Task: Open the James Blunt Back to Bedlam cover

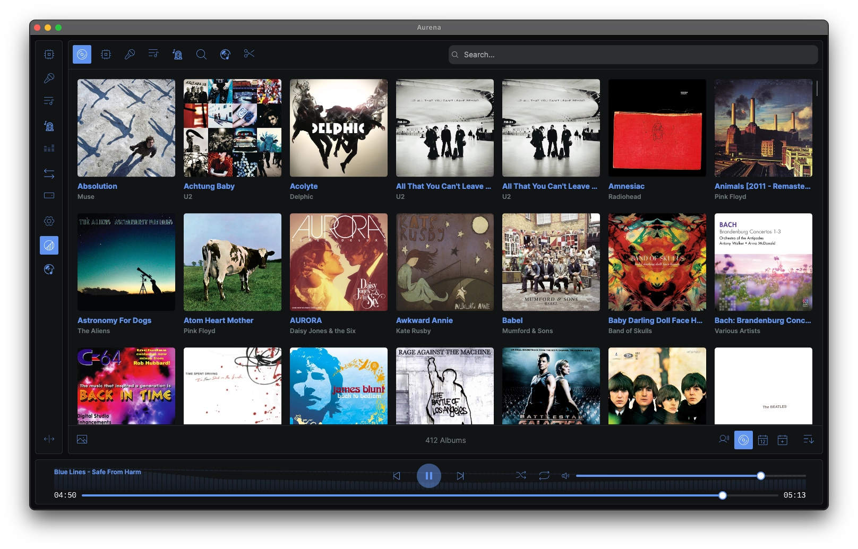Action: tap(339, 386)
